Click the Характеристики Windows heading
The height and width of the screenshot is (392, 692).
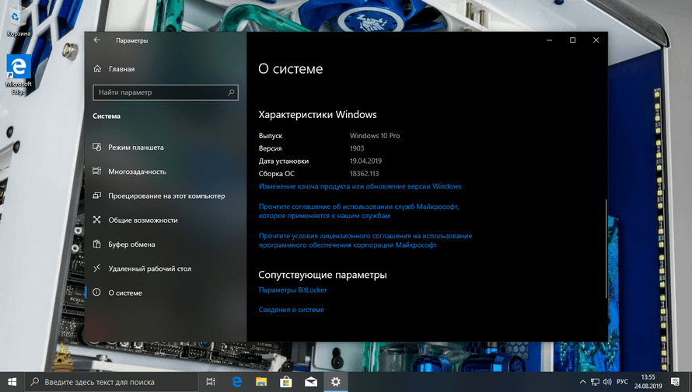[x=317, y=115]
